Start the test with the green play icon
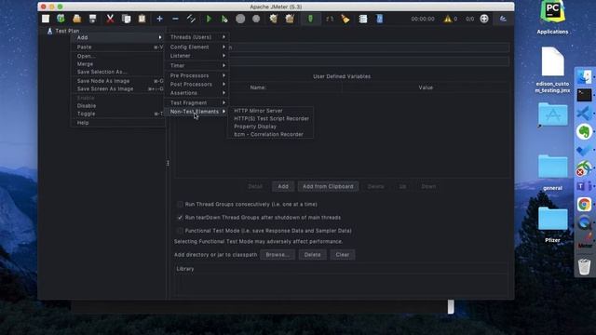596x335 pixels. [209, 19]
